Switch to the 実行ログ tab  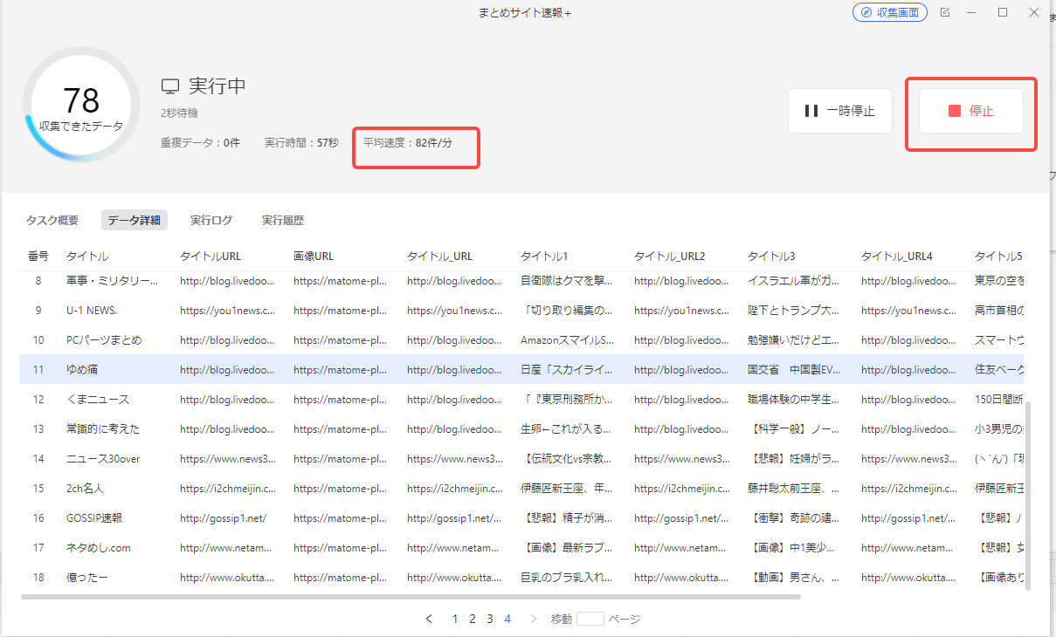[211, 221]
